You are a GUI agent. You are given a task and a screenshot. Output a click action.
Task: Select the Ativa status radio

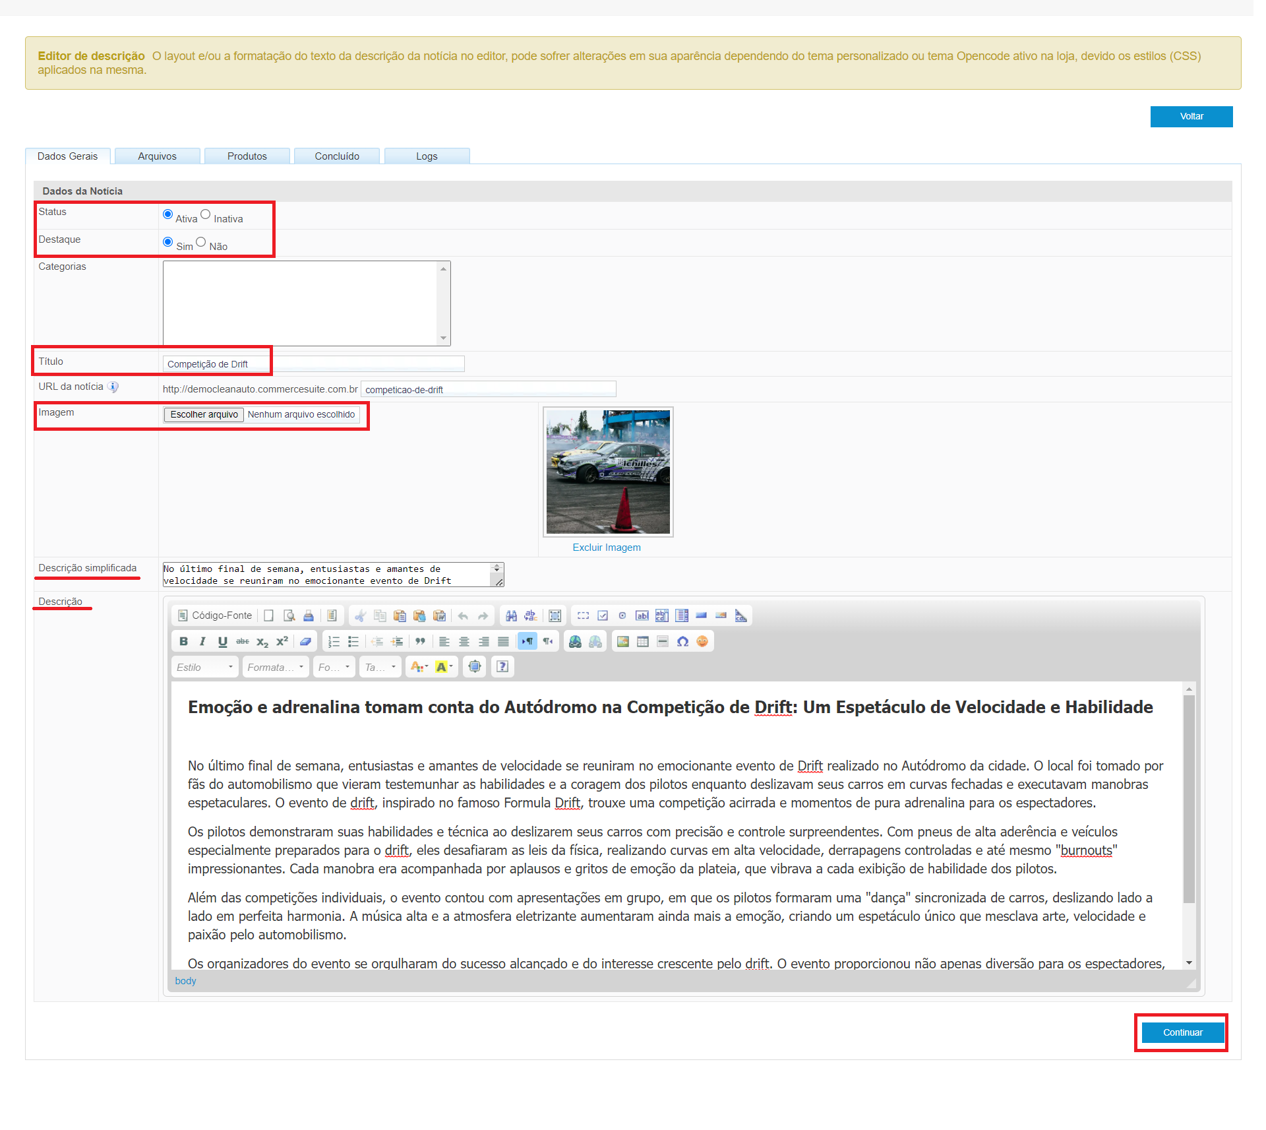coord(168,214)
